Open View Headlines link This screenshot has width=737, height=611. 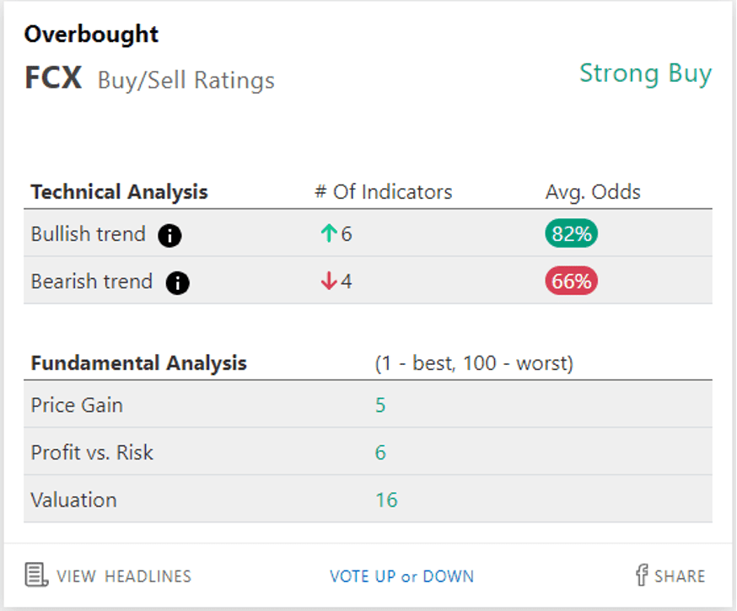tap(124, 576)
